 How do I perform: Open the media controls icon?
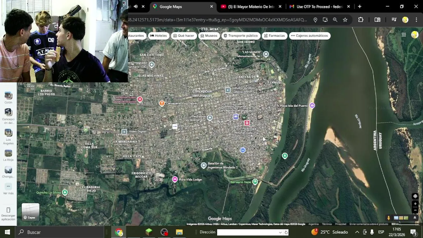394,20
